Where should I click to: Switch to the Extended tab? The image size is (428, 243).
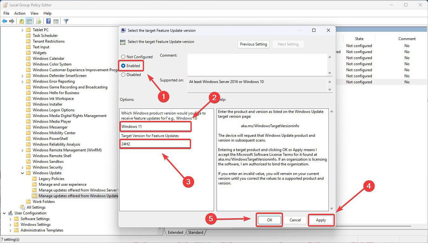176,233
